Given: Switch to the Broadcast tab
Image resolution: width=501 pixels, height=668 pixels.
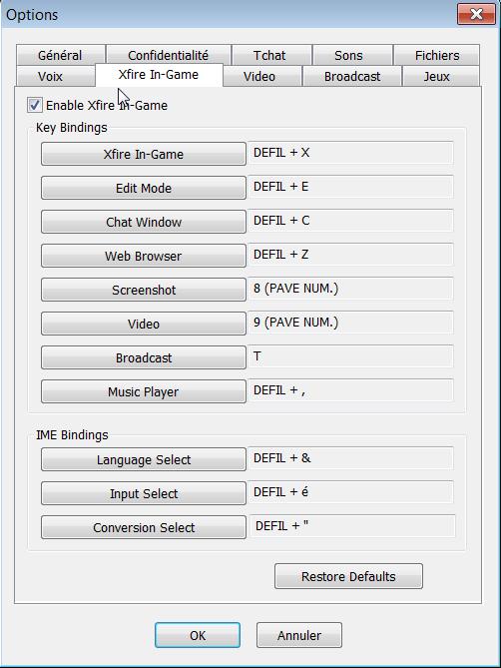Looking at the screenshot, I should tap(352, 76).
